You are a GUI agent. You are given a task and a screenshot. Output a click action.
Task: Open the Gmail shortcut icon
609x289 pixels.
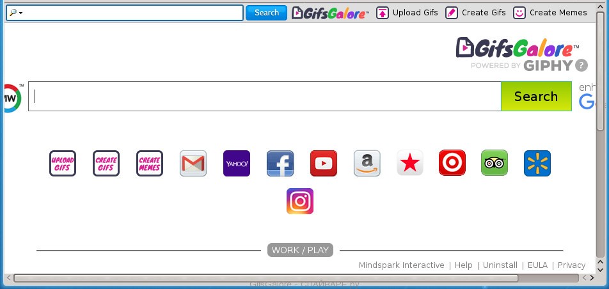point(193,163)
